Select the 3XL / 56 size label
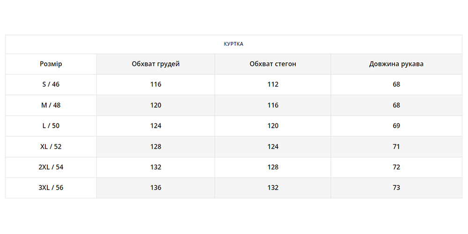Image resolution: width=468 pixels, height=234 pixels. click(51, 188)
